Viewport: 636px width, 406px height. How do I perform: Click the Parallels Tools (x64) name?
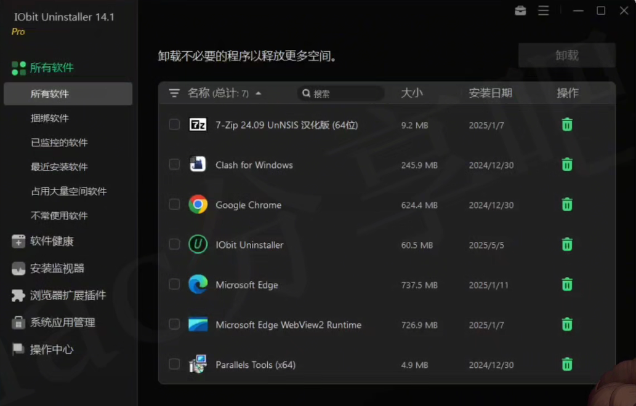pyautogui.click(x=256, y=365)
